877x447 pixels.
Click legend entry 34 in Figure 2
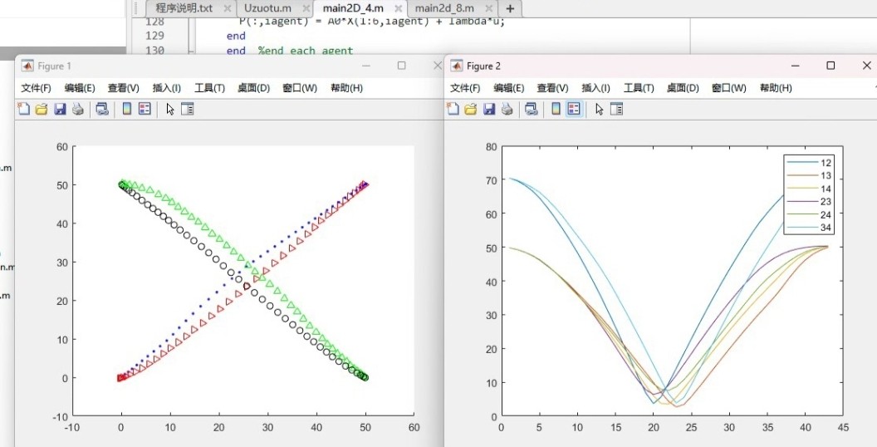810,228
